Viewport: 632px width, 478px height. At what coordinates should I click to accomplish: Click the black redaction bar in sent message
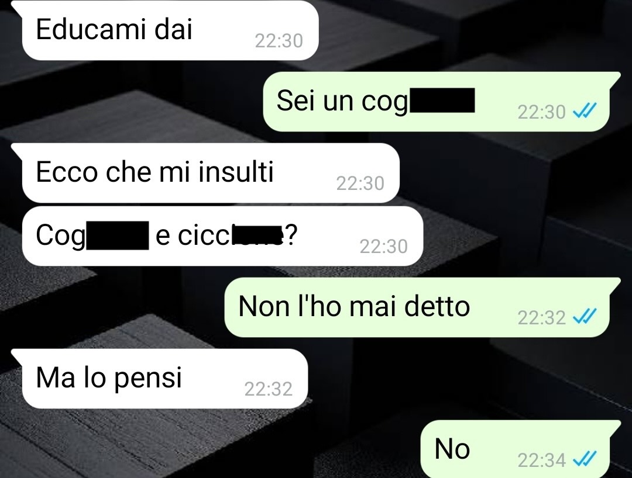click(x=442, y=100)
